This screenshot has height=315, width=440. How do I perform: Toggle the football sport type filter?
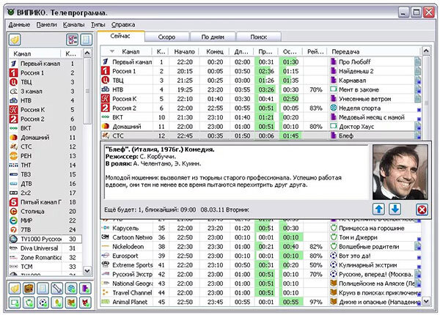click(x=43, y=303)
